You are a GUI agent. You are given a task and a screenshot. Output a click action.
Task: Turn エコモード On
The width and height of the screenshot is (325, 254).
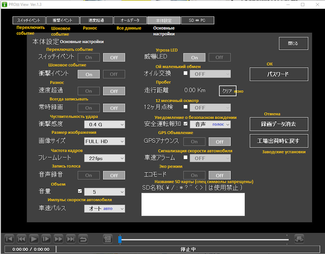click(194, 175)
